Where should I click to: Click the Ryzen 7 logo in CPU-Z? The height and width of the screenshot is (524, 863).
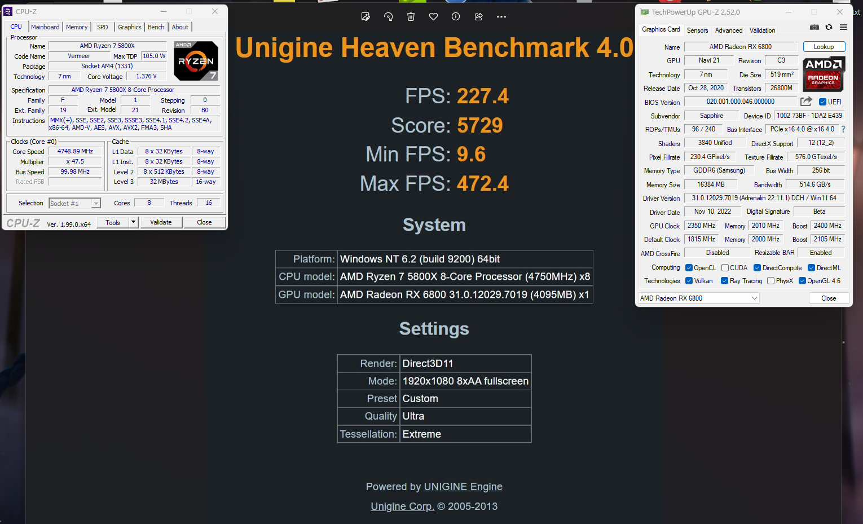pyautogui.click(x=196, y=60)
